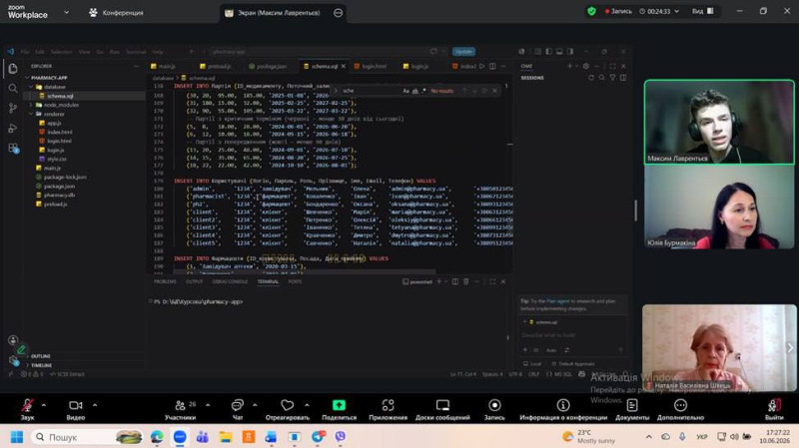Expand video options arrow next to camera

tap(95, 405)
